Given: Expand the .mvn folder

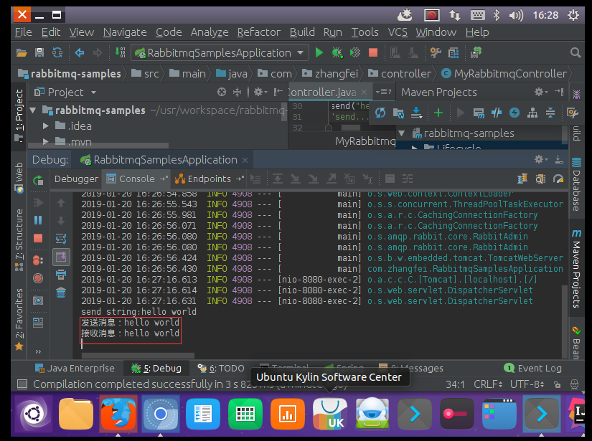Looking at the screenshot, I should pos(46,142).
